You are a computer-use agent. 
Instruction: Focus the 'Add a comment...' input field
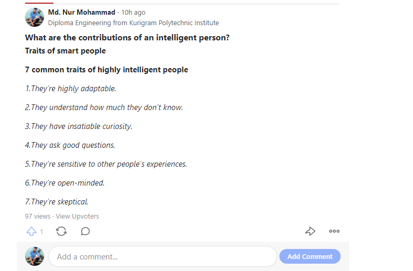pyautogui.click(x=162, y=257)
